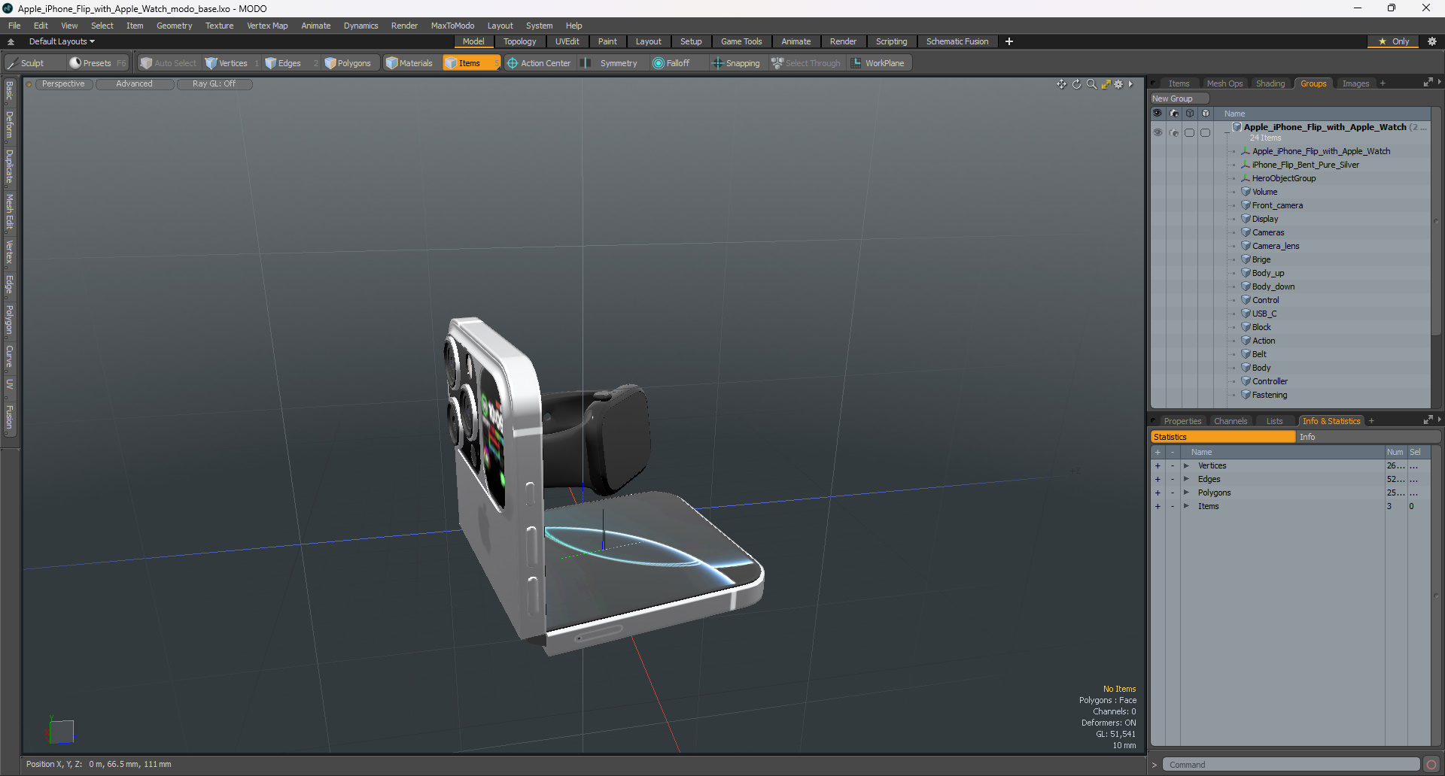
Task: Open the Deform vertical sidebar tab
Action: 9,125
